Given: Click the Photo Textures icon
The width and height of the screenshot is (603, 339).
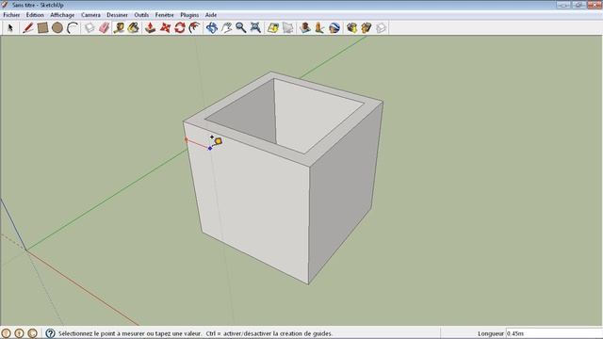Looking at the screenshot, I should (x=319, y=27).
